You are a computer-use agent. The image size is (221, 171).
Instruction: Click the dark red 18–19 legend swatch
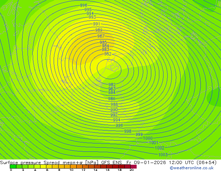122,166
